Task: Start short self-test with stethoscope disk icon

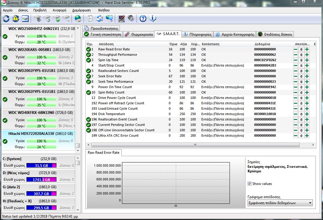Action: pos(37,19)
